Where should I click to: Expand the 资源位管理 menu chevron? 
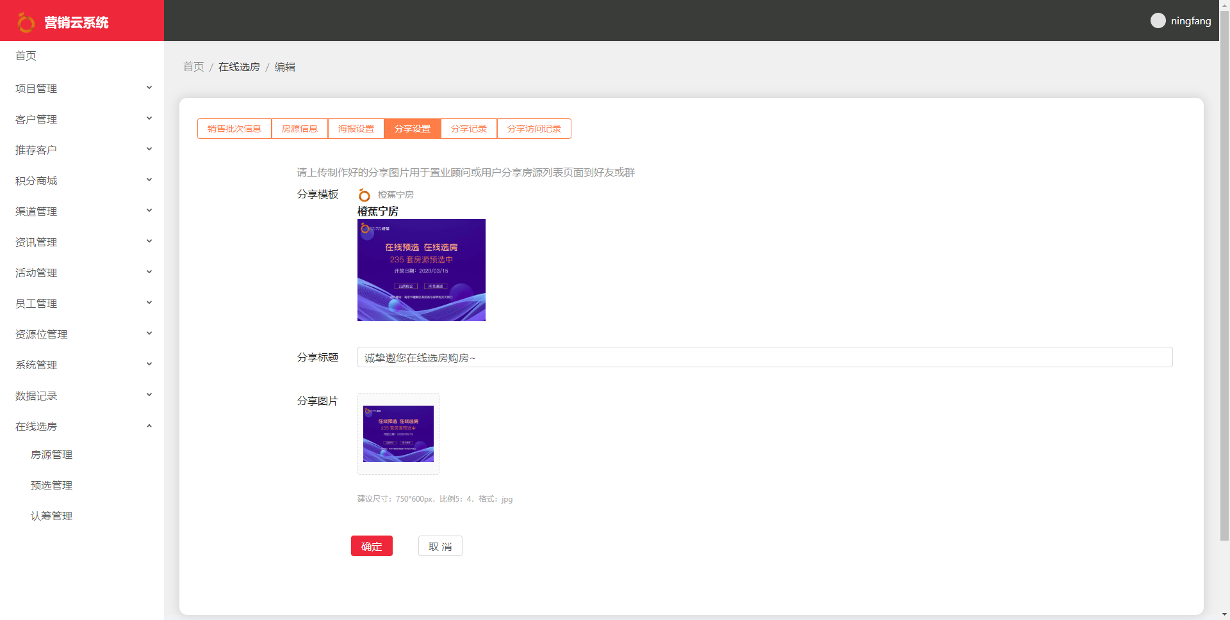tap(149, 333)
